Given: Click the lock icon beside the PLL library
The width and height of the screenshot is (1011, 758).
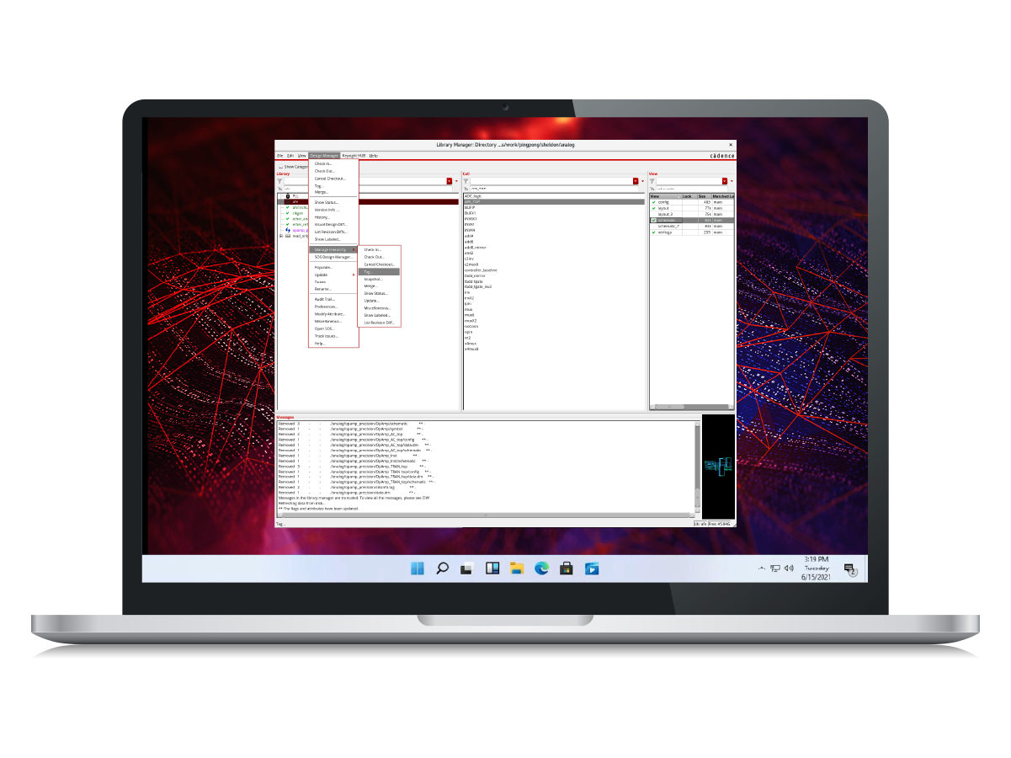Looking at the screenshot, I should 287,195.
